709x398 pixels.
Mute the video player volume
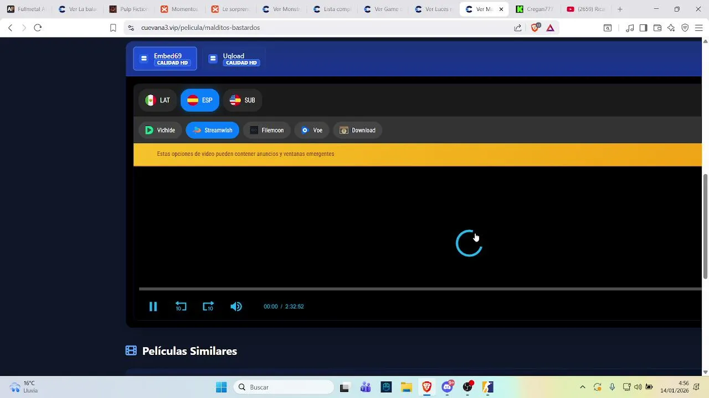(x=236, y=306)
